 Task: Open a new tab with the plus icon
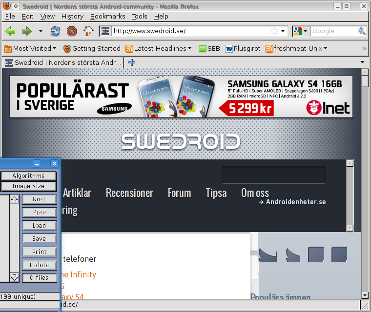pos(131,62)
